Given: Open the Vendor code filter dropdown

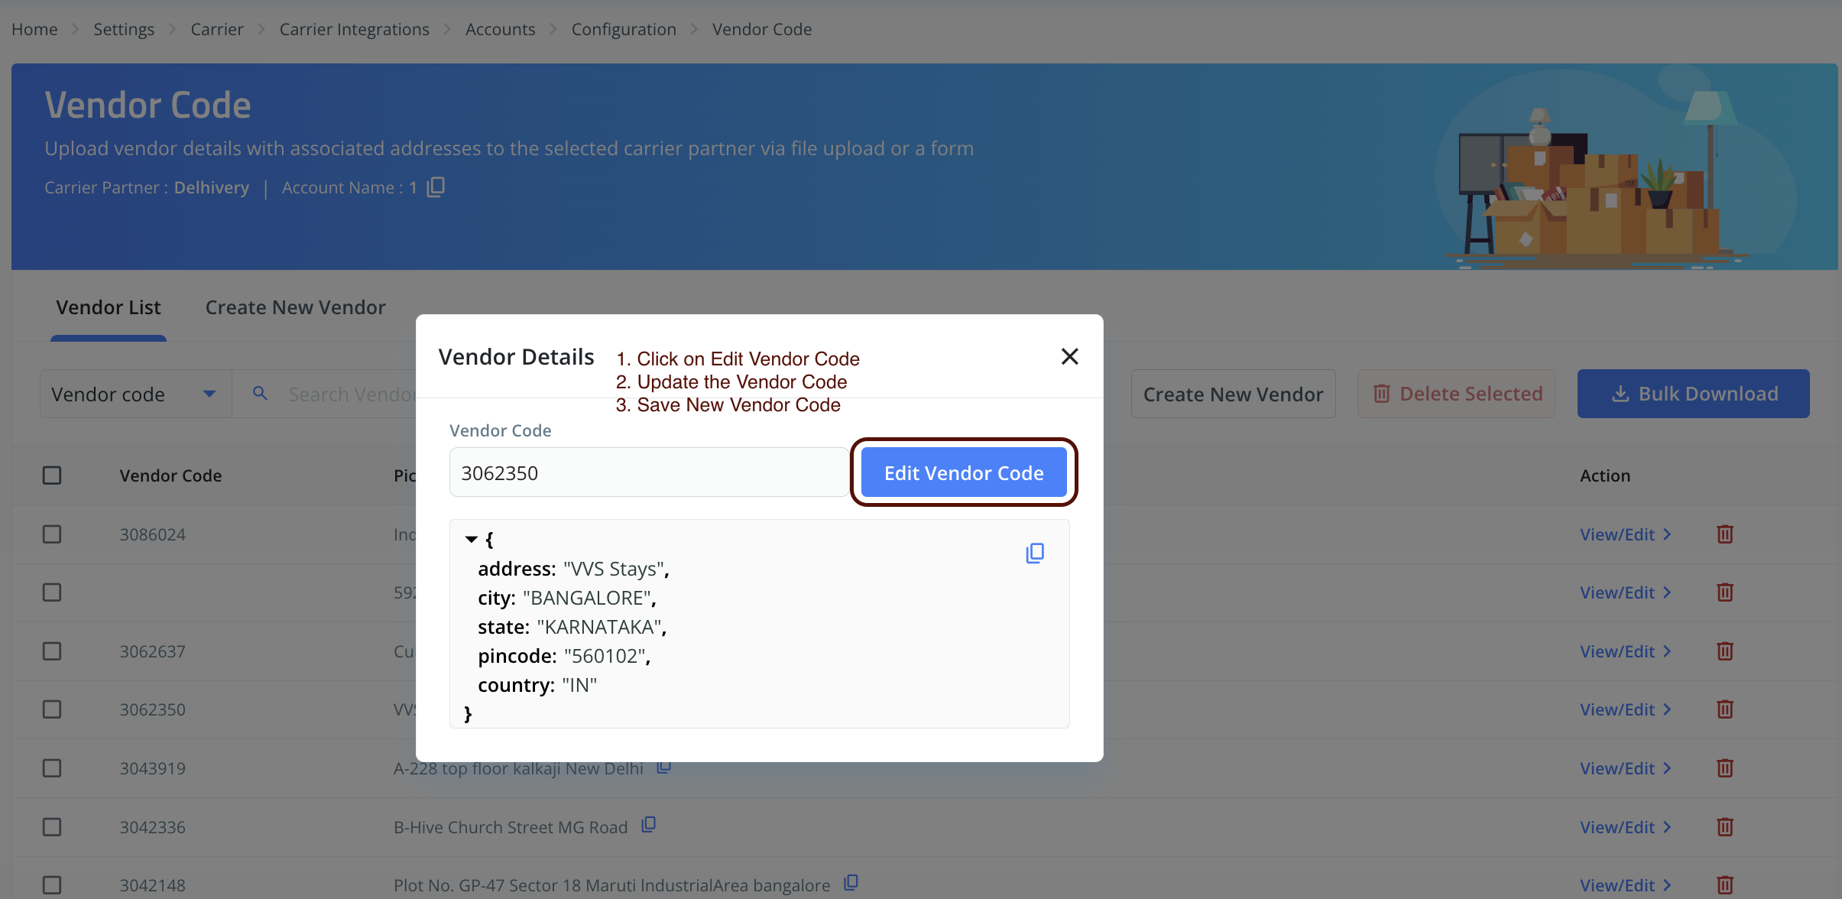Looking at the screenshot, I should (135, 394).
